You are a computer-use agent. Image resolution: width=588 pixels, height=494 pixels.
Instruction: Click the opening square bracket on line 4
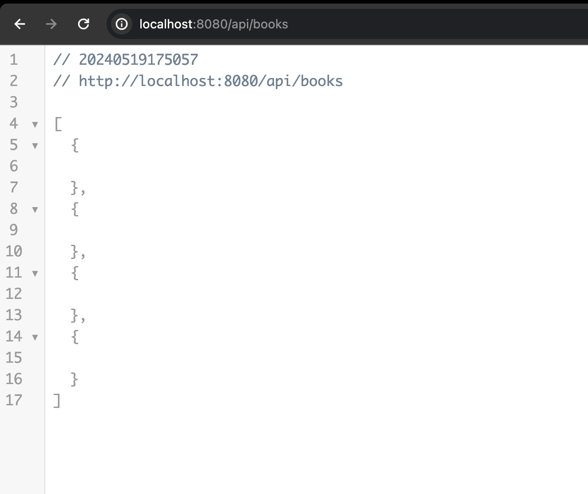[x=58, y=124]
